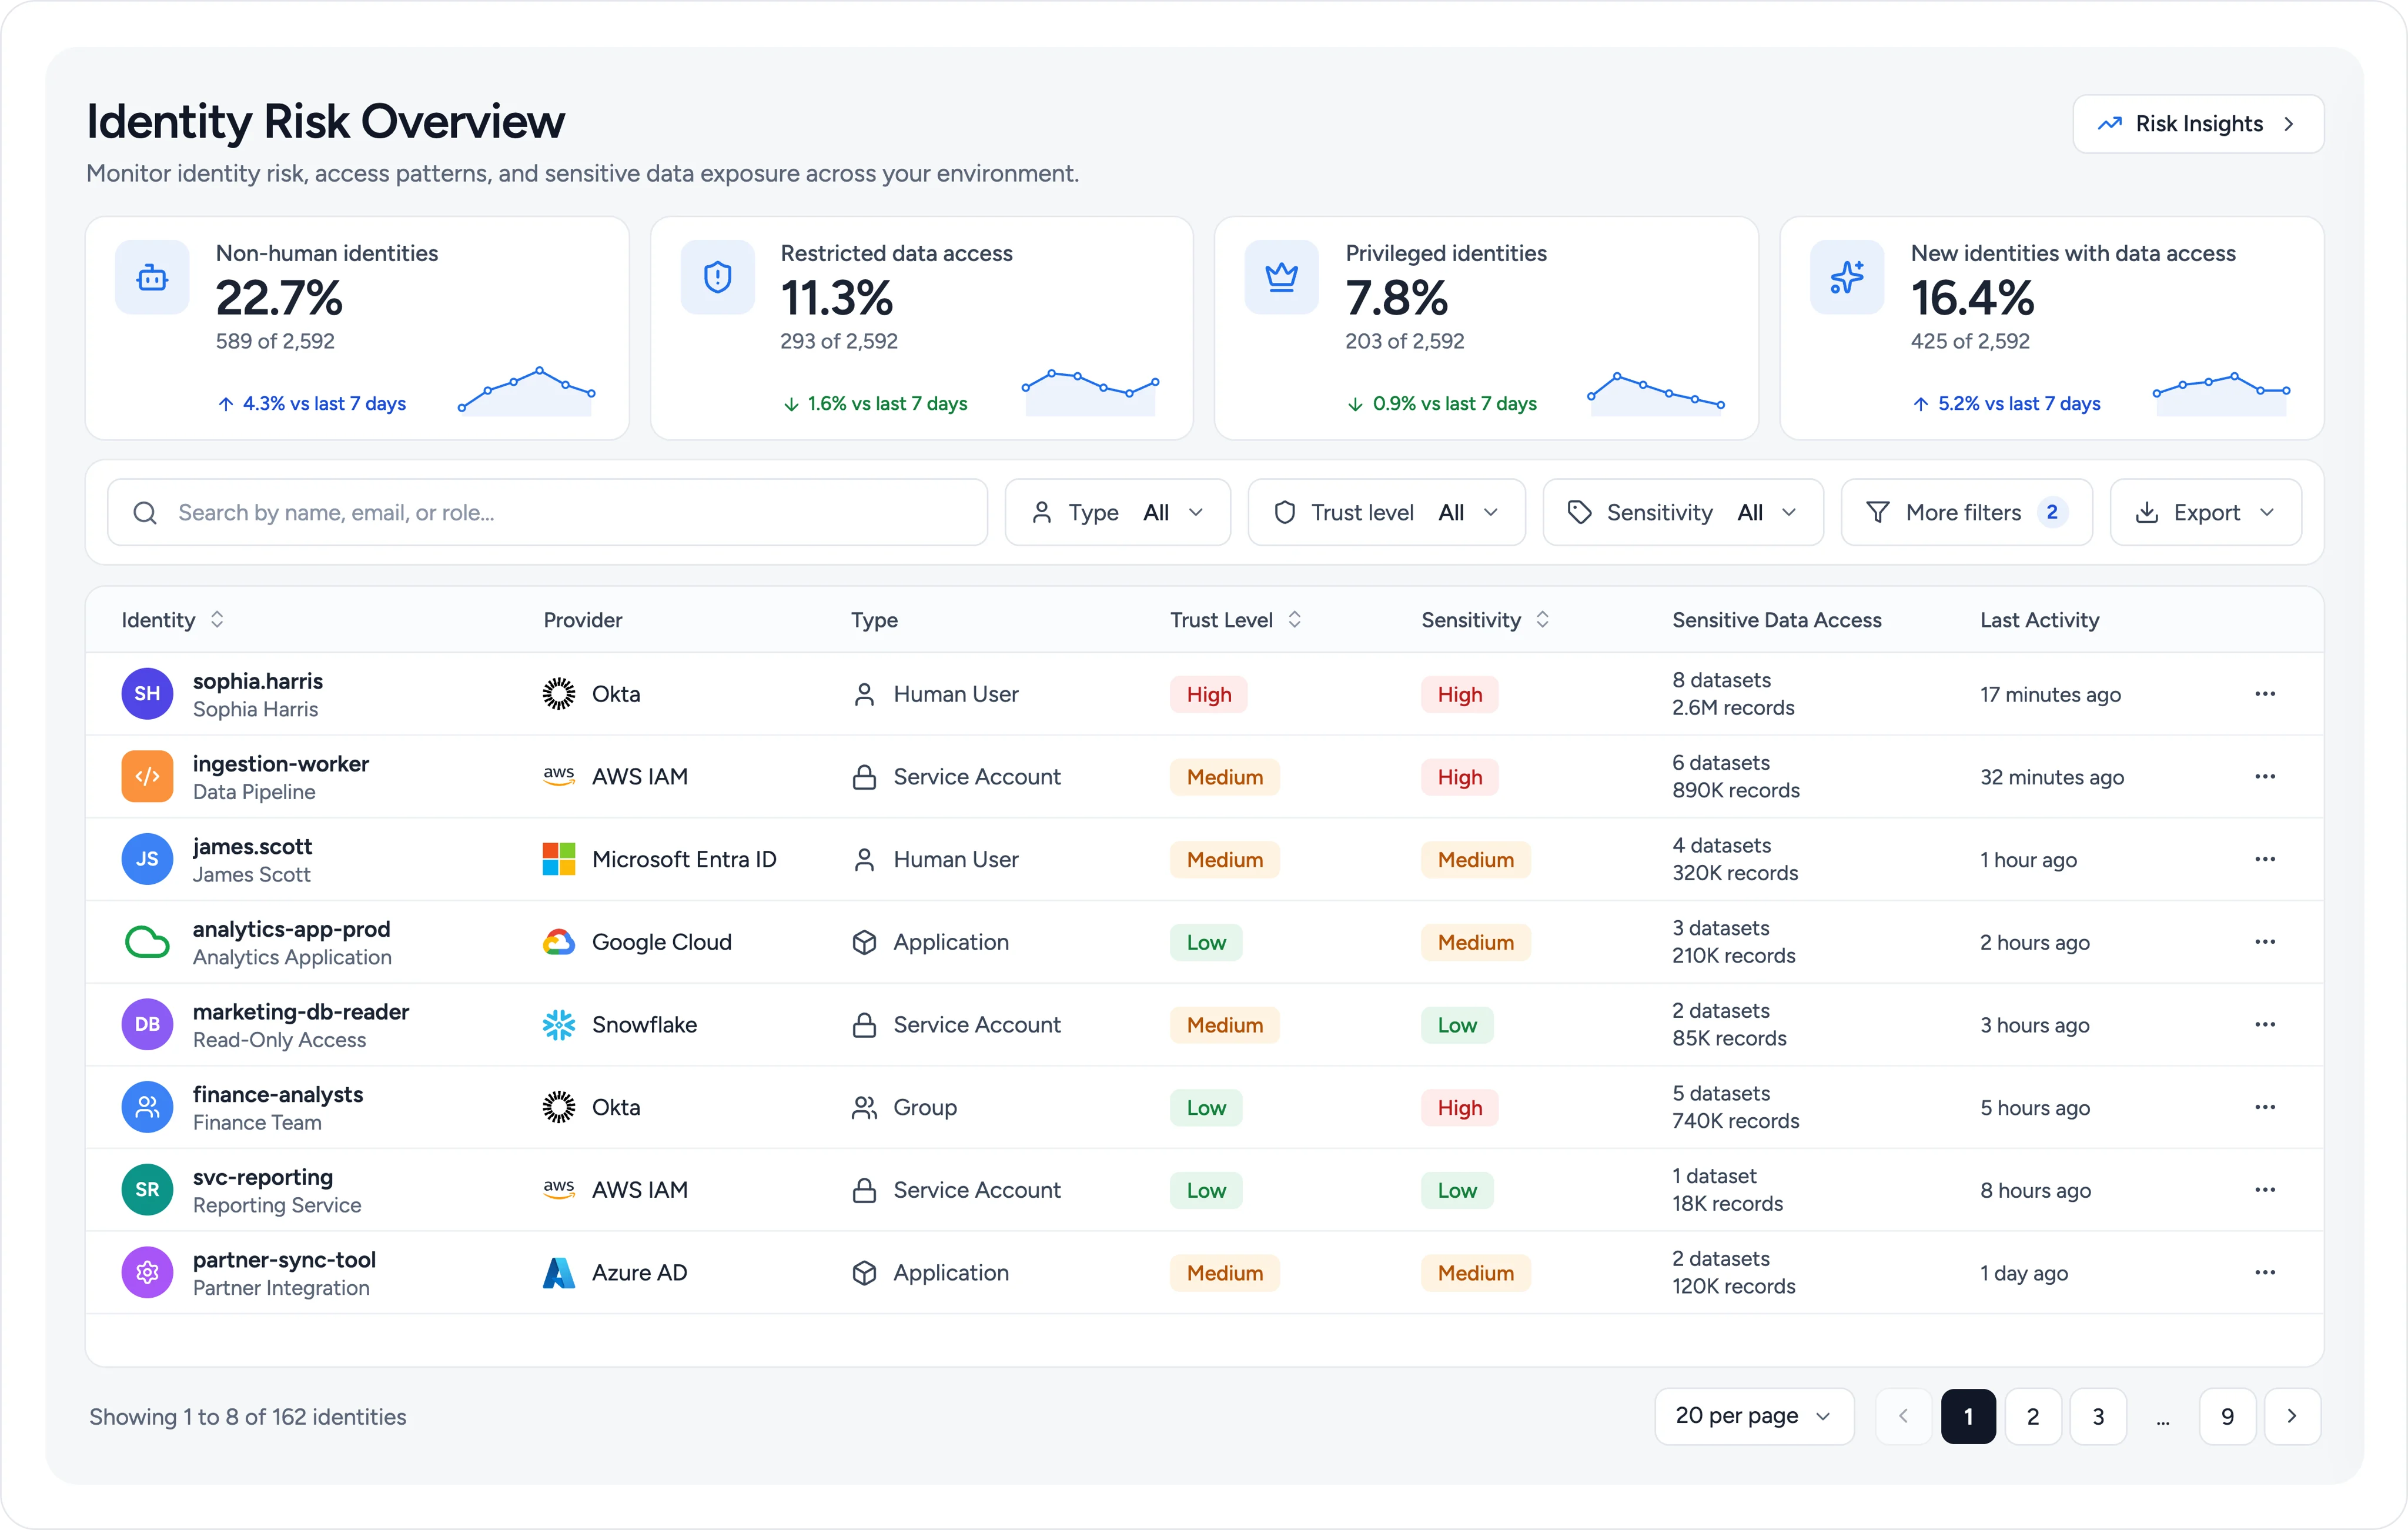Open Risk Insights
2408x1530 pixels.
[2198, 124]
